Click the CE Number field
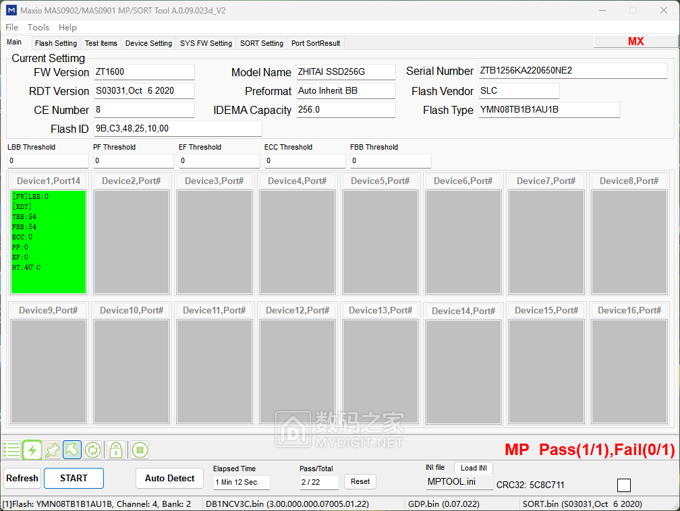The width and height of the screenshot is (680, 511). pyautogui.click(x=144, y=110)
